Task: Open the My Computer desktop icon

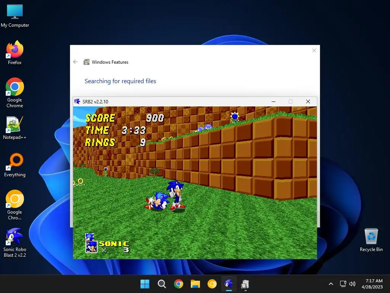Action: pyautogui.click(x=15, y=16)
